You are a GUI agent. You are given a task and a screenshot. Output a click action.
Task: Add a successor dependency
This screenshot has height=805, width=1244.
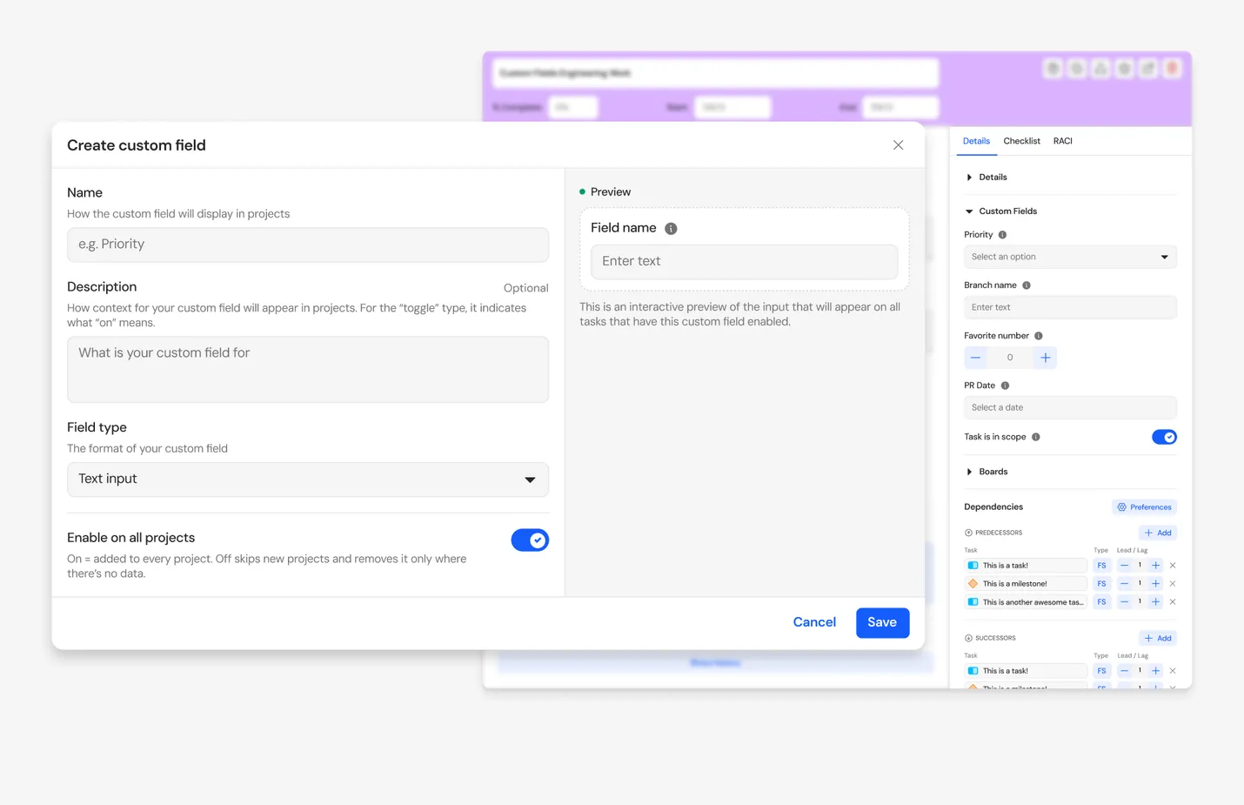1158,638
